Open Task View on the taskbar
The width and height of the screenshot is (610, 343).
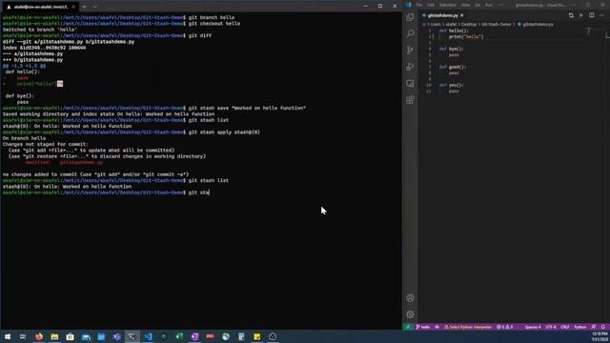pyautogui.click(x=23, y=336)
